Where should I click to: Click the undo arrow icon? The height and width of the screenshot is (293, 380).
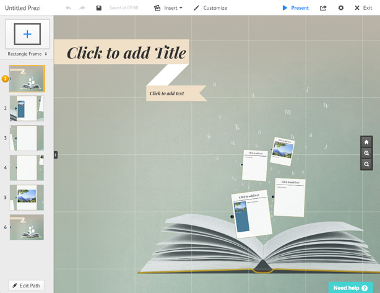coord(68,8)
